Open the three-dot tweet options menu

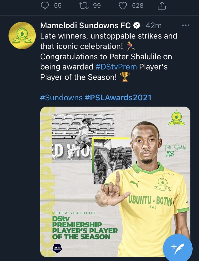click(185, 25)
